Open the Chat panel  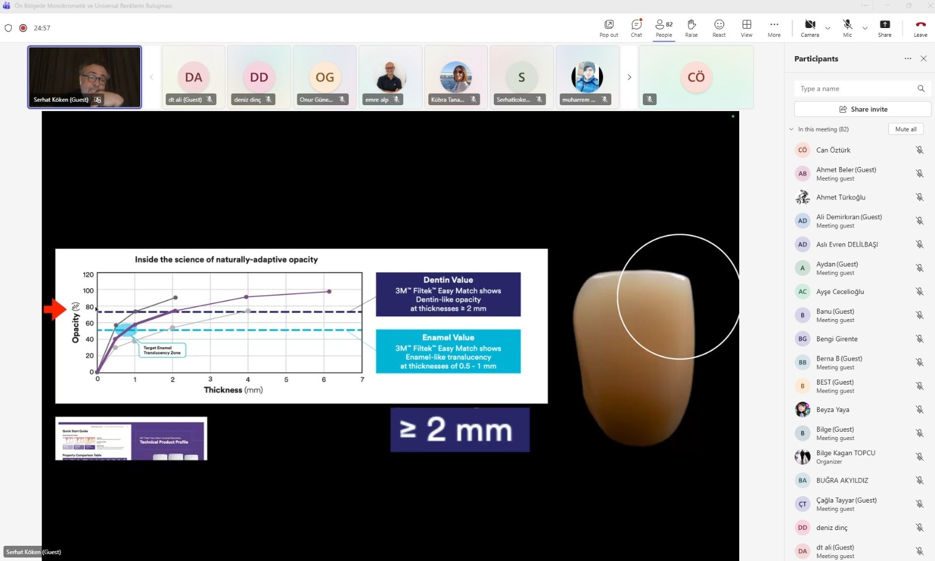636,27
